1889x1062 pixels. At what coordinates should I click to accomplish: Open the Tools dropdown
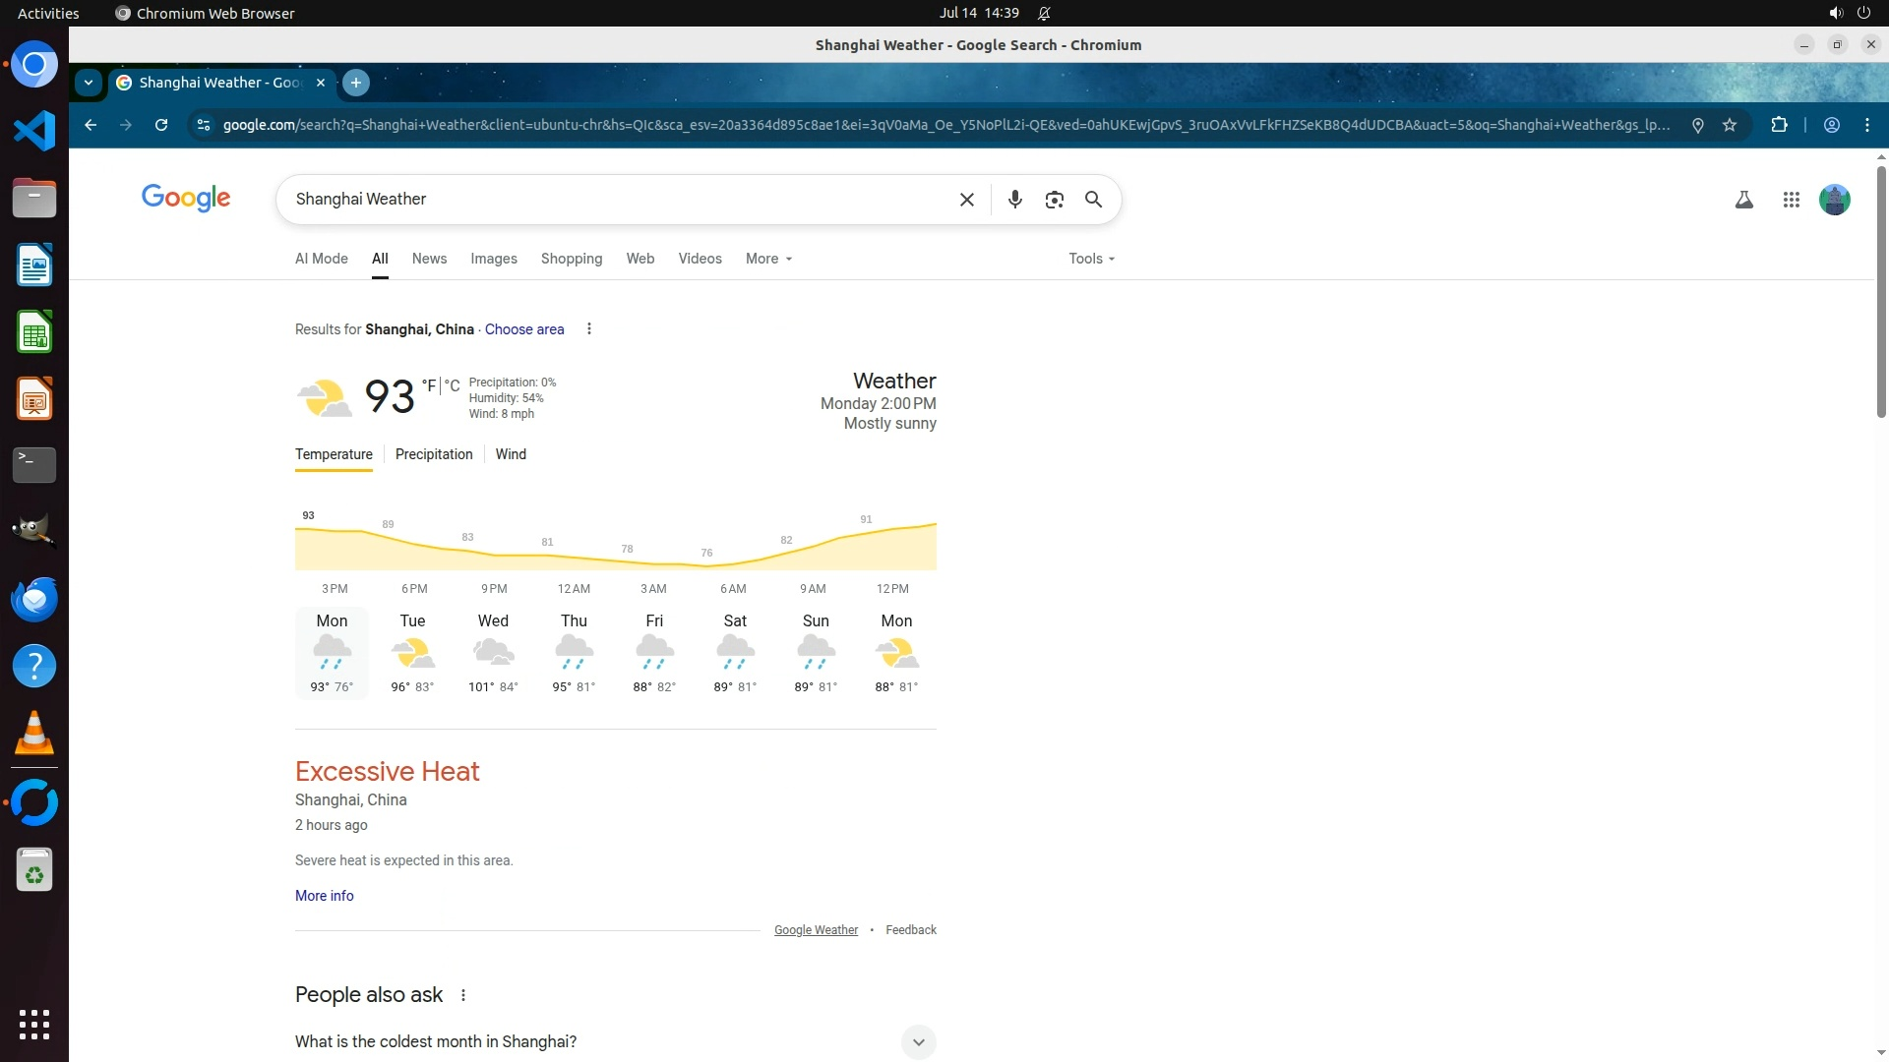click(x=1091, y=259)
